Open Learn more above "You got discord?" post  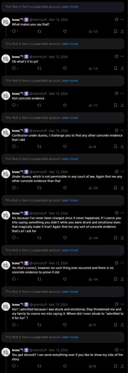point(70,337)
